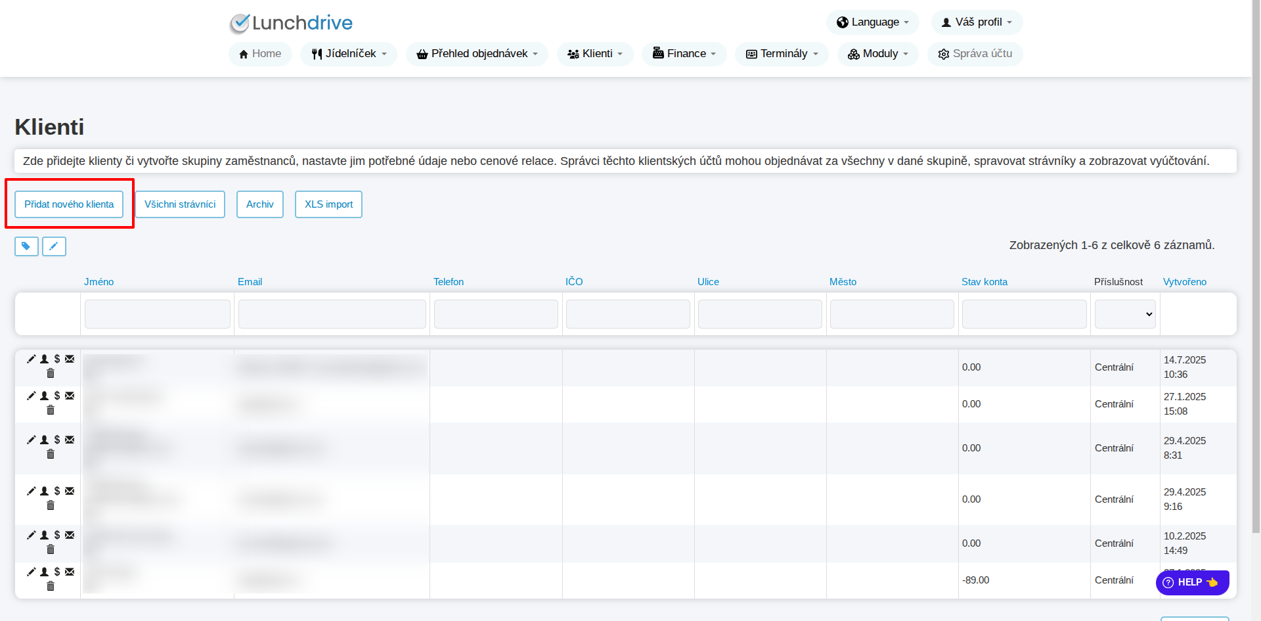Edit the client with balance -89.00
Viewport: 1261px width, 621px height.
[31, 572]
